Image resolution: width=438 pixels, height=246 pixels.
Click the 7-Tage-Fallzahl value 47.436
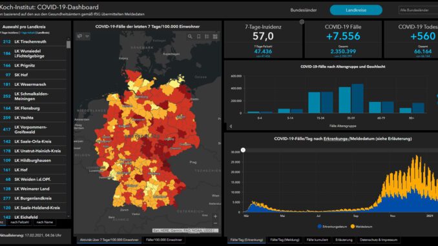263,52
